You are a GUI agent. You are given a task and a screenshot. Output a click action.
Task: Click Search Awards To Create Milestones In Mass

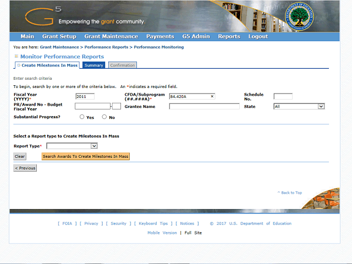click(x=86, y=156)
